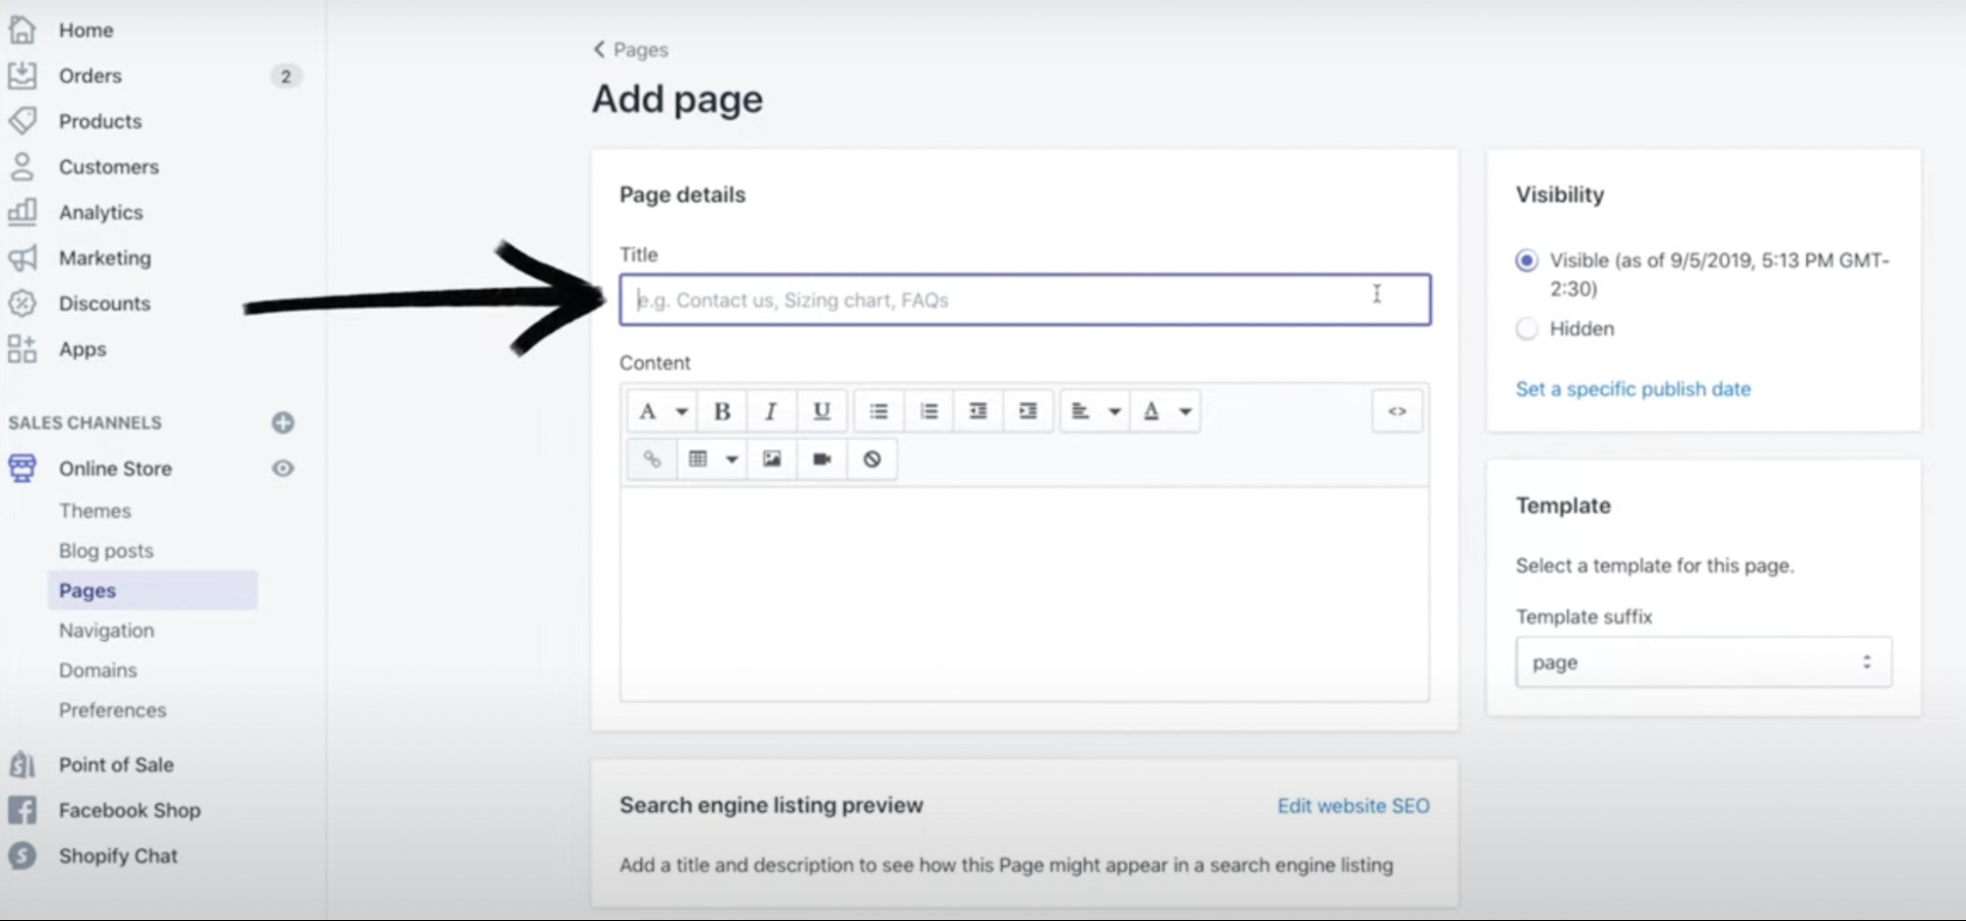The height and width of the screenshot is (921, 1966).
Task: Switch to Blog posts in the sidebar
Action: (105, 550)
